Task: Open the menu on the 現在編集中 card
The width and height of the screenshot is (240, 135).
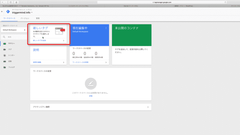Action: tap(106, 28)
